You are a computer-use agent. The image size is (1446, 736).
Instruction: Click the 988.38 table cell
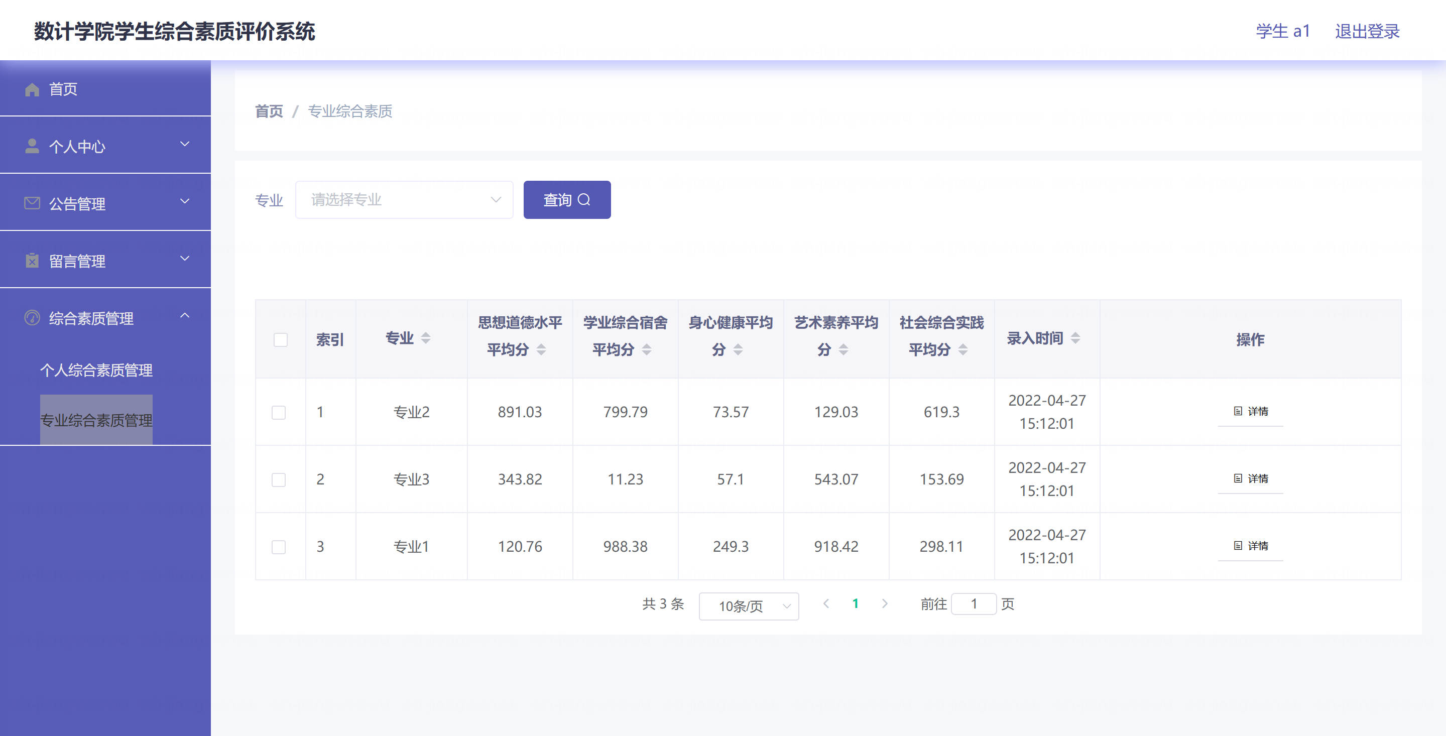click(625, 547)
